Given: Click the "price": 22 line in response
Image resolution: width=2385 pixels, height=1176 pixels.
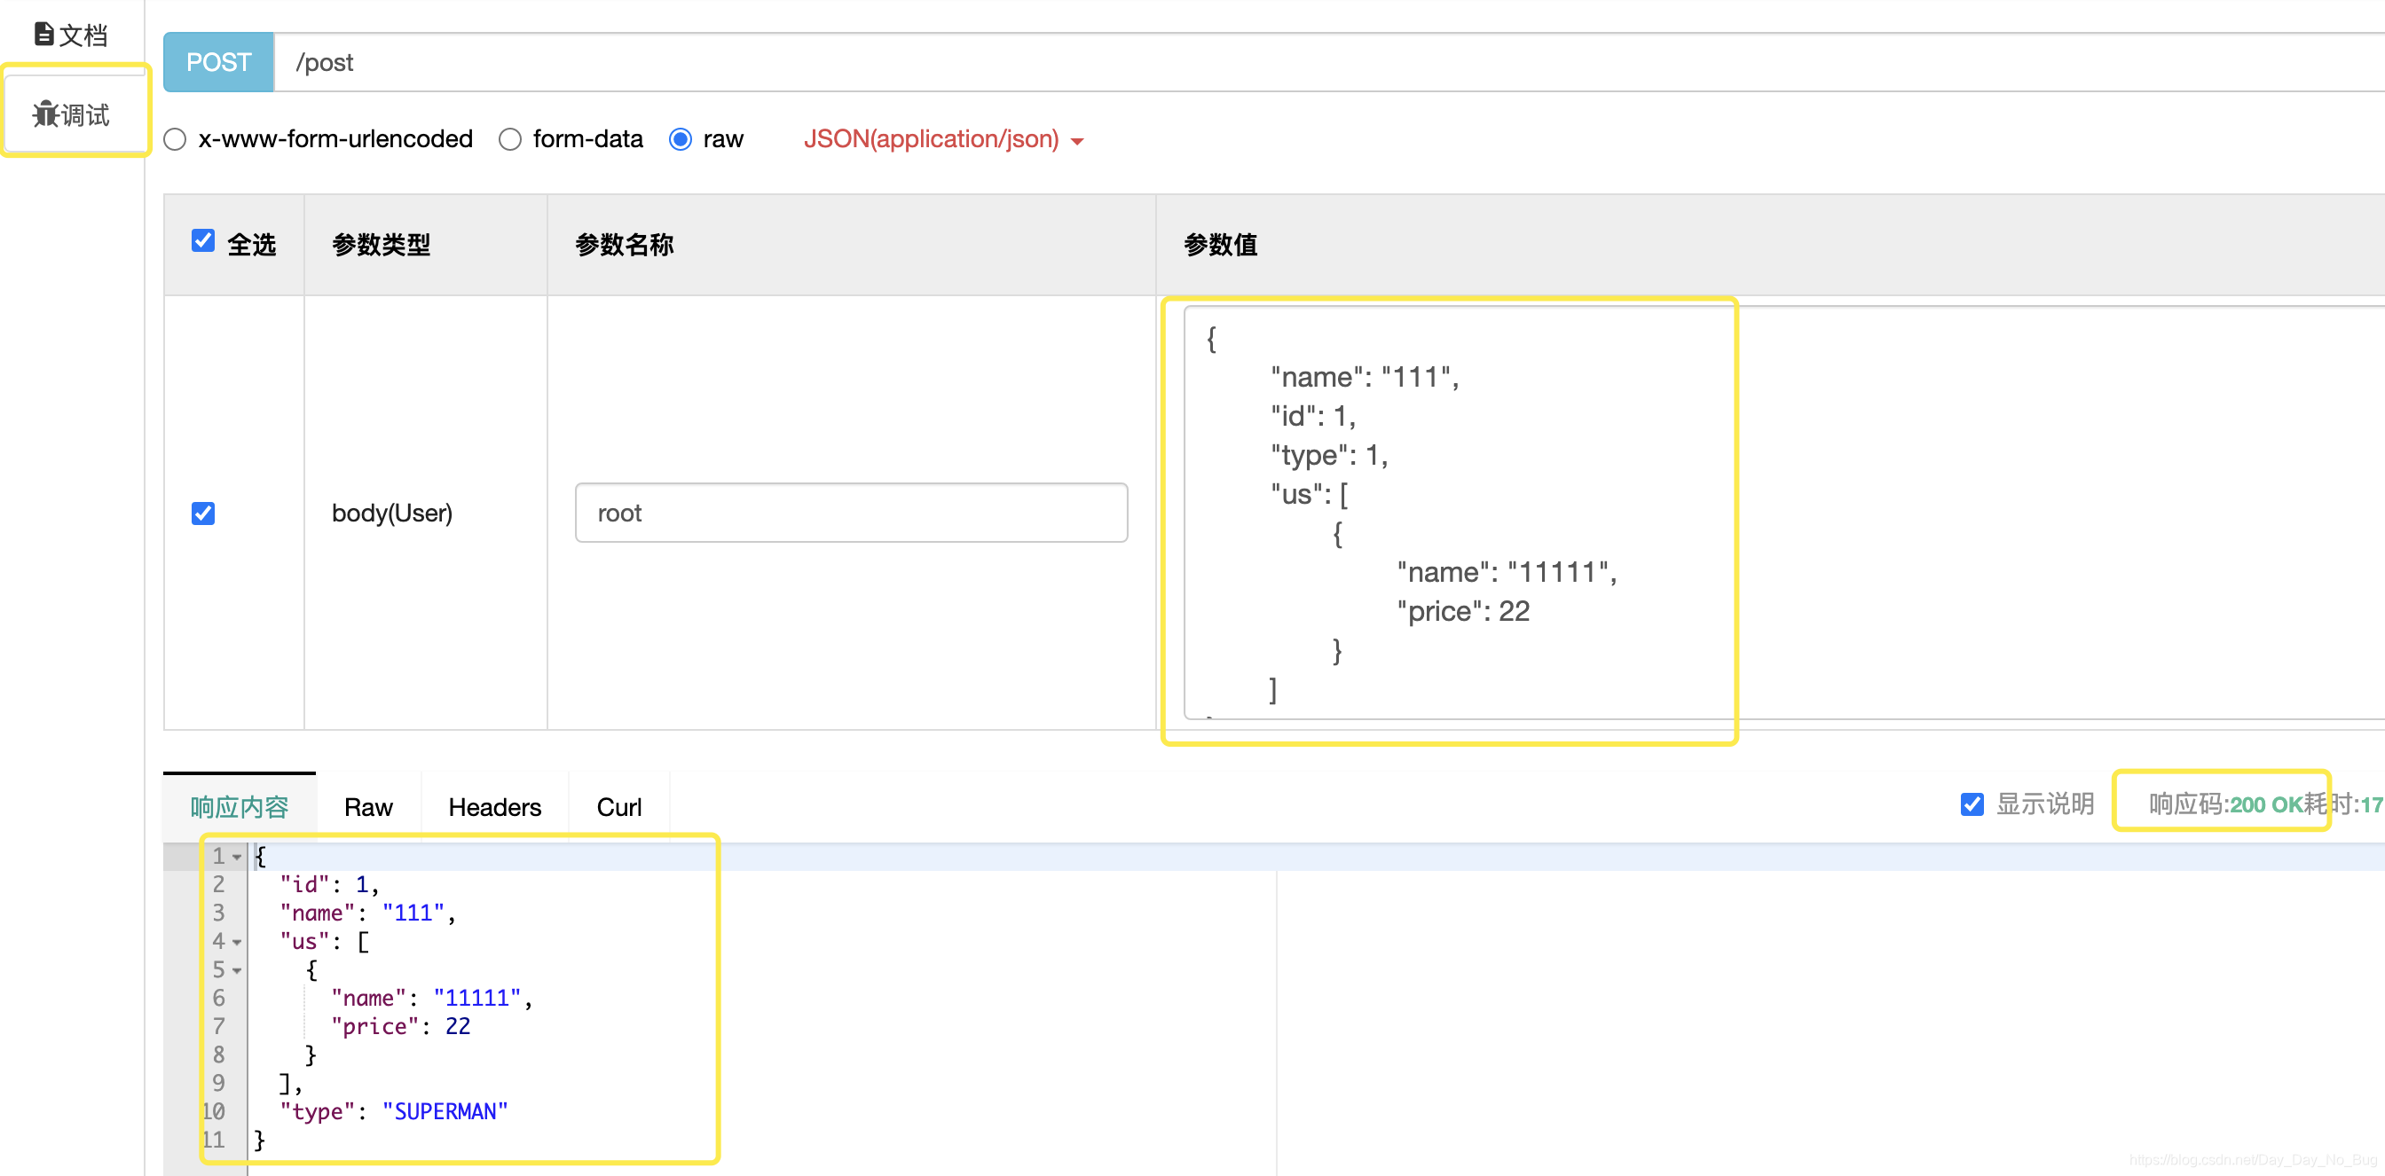Looking at the screenshot, I should [x=401, y=1027].
